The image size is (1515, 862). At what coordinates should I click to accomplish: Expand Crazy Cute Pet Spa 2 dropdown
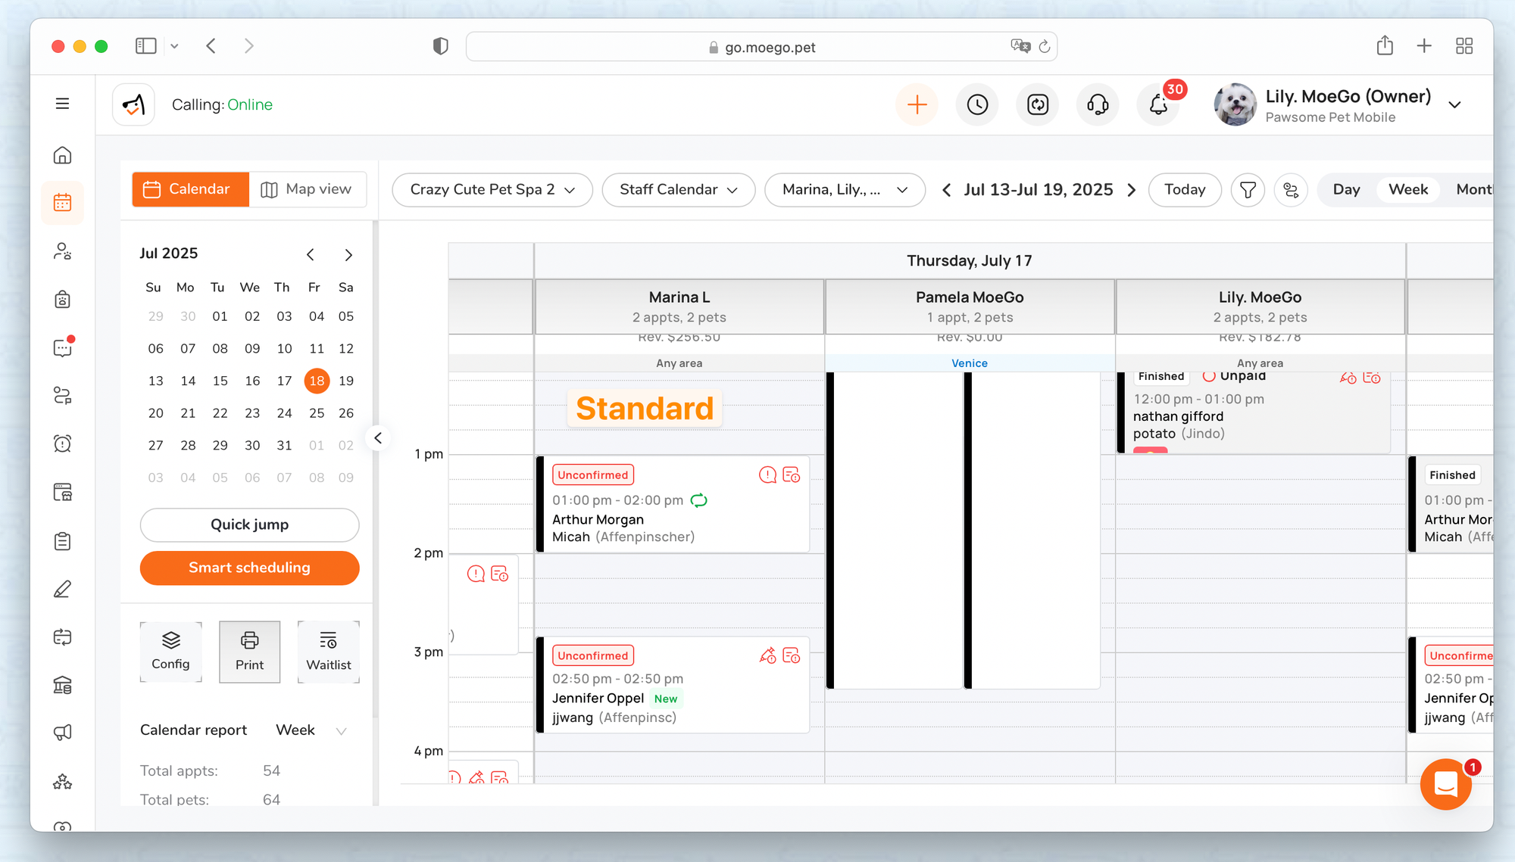click(x=492, y=189)
